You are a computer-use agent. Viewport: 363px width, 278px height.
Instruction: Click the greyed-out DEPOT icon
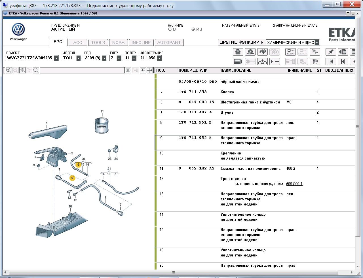pyautogui.click(x=303, y=52)
